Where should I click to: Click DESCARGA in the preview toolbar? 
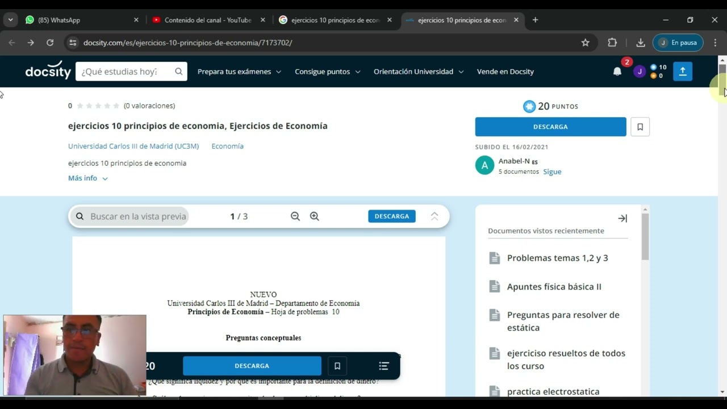[x=392, y=216]
